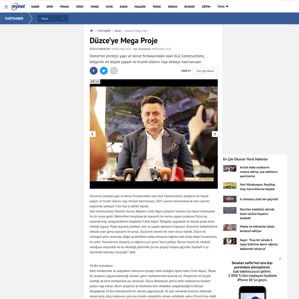This screenshot has width=299, height=299.
Task: Open the YURTHABER breadcrumb link
Action: click(x=104, y=31)
